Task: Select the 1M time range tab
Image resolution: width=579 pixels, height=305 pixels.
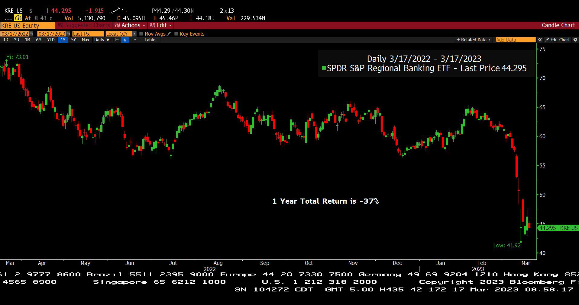Action: pyautogui.click(x=27, y=40)
